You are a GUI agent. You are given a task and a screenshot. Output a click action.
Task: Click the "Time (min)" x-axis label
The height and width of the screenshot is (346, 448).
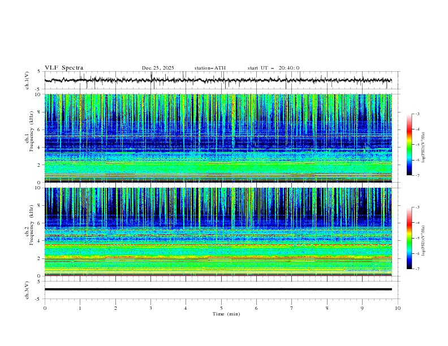(x=226, y=314)
